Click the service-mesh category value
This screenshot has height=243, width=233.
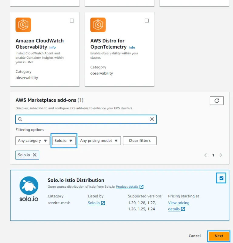click(x=59, y=203)
